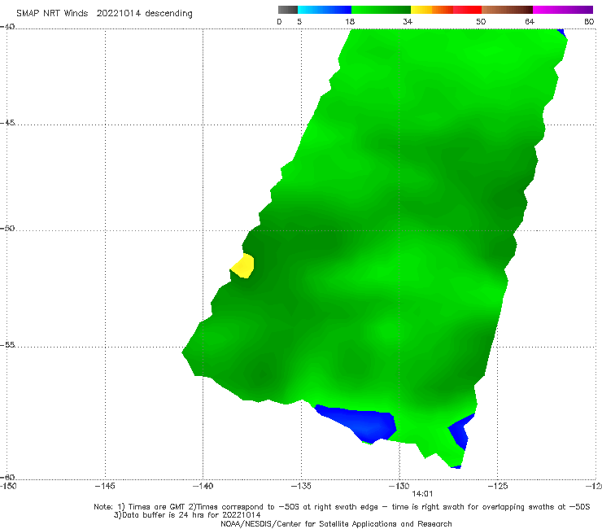Click the cyan-blue 5-18 segment of the color bar
This screenshot has height=529, width=602.
[325, 10]
